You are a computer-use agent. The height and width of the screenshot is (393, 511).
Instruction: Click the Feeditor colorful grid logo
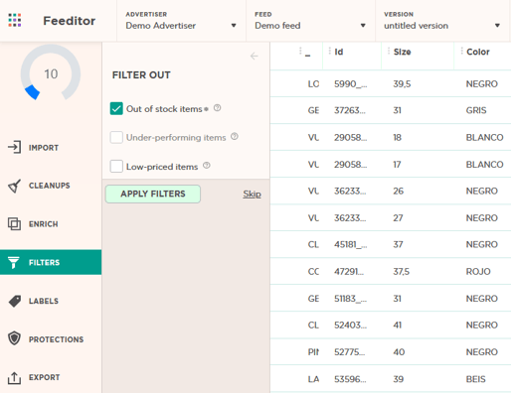pos(15,20)
